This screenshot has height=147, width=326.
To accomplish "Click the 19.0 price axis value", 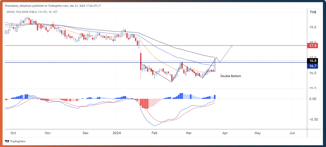I will [313, 27].
